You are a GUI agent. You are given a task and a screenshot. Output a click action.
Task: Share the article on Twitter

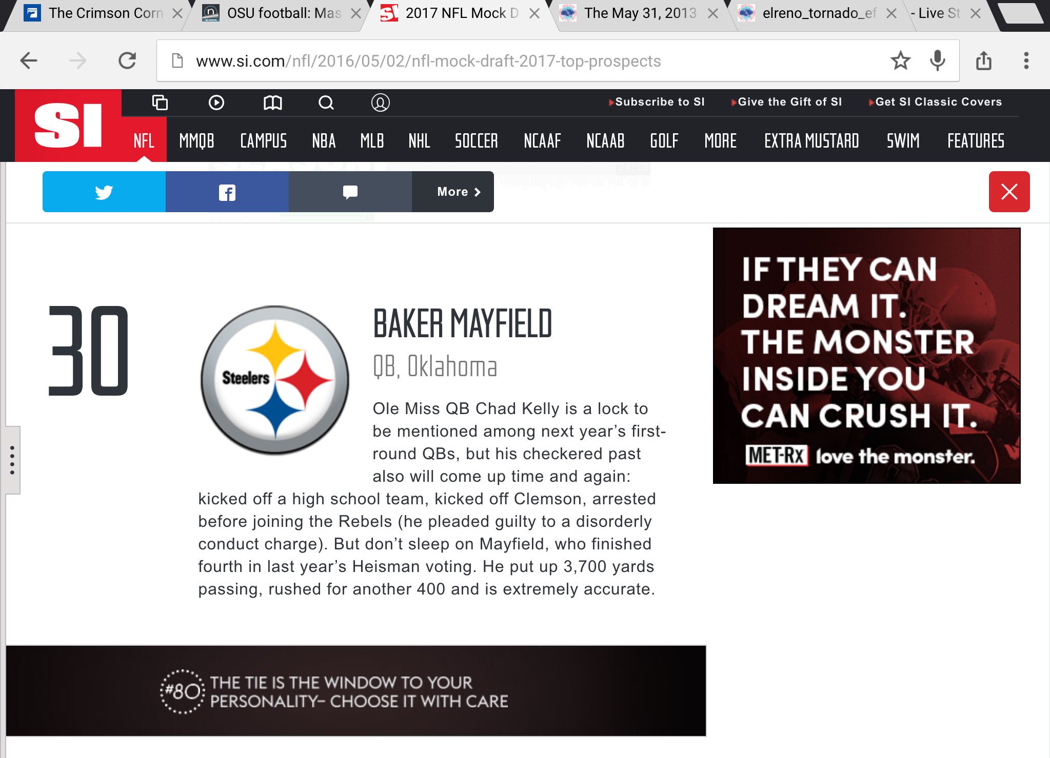(104, 192)
